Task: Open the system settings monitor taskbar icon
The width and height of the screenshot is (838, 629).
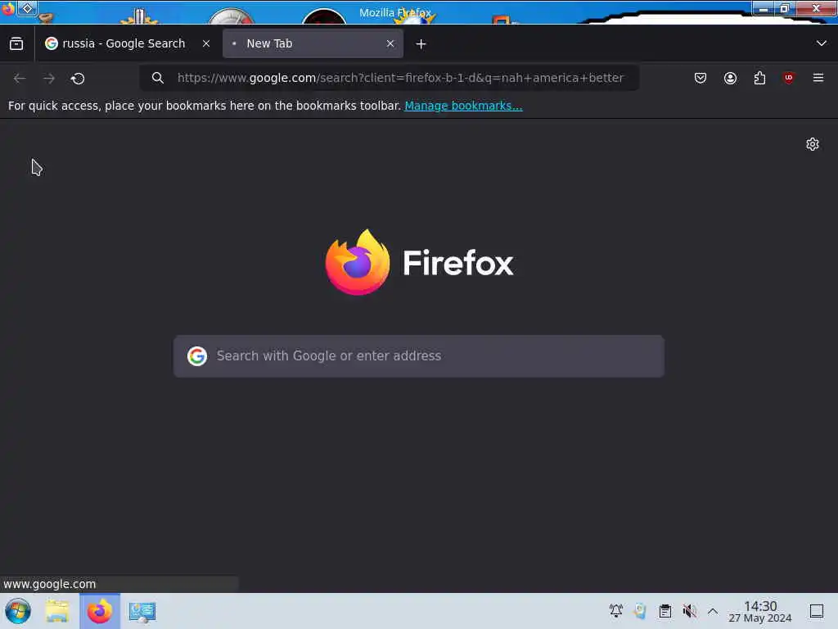Action: coord(142,612)
